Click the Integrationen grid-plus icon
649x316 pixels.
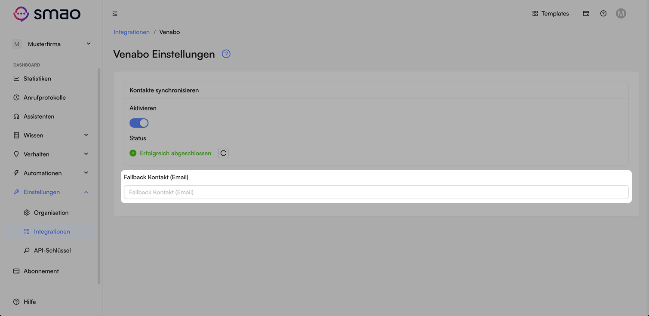[x=27, y=232]
